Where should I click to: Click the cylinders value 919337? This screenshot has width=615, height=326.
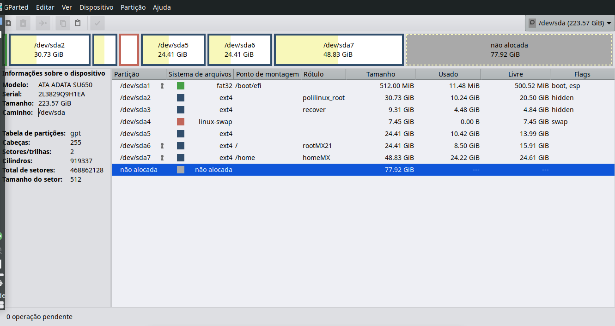coord(81,161)
